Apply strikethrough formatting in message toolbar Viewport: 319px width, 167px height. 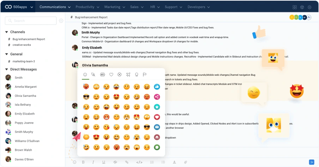[115, 162]
